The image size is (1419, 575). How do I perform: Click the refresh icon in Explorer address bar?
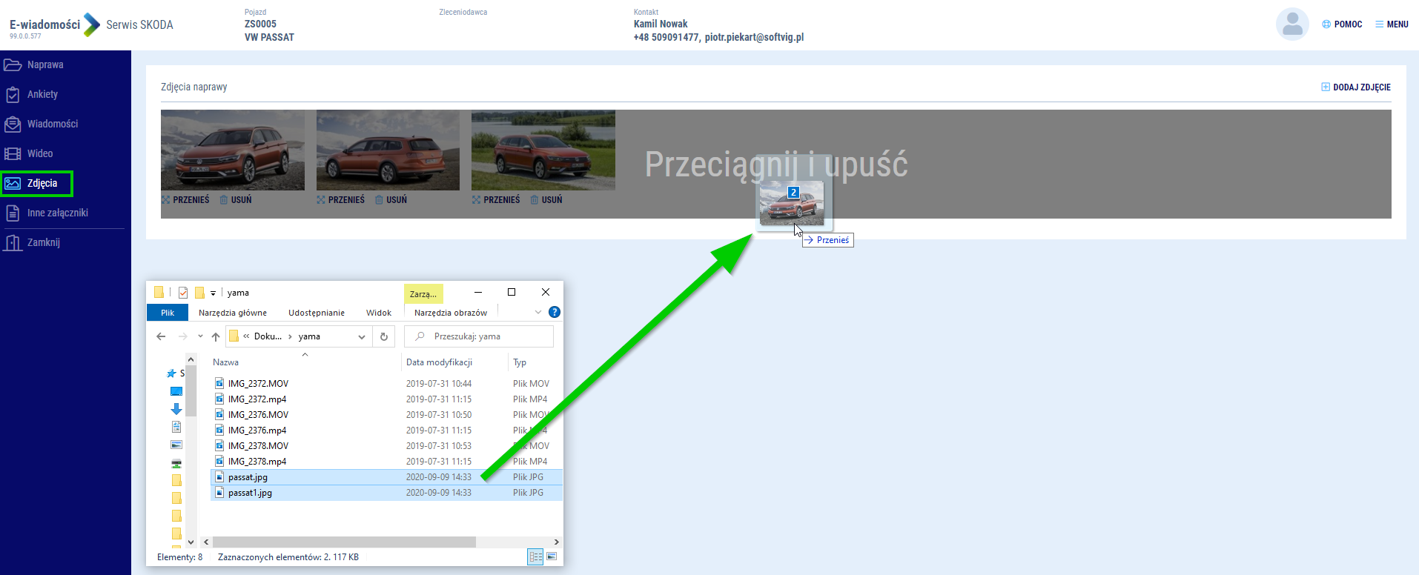pos(384,336)
